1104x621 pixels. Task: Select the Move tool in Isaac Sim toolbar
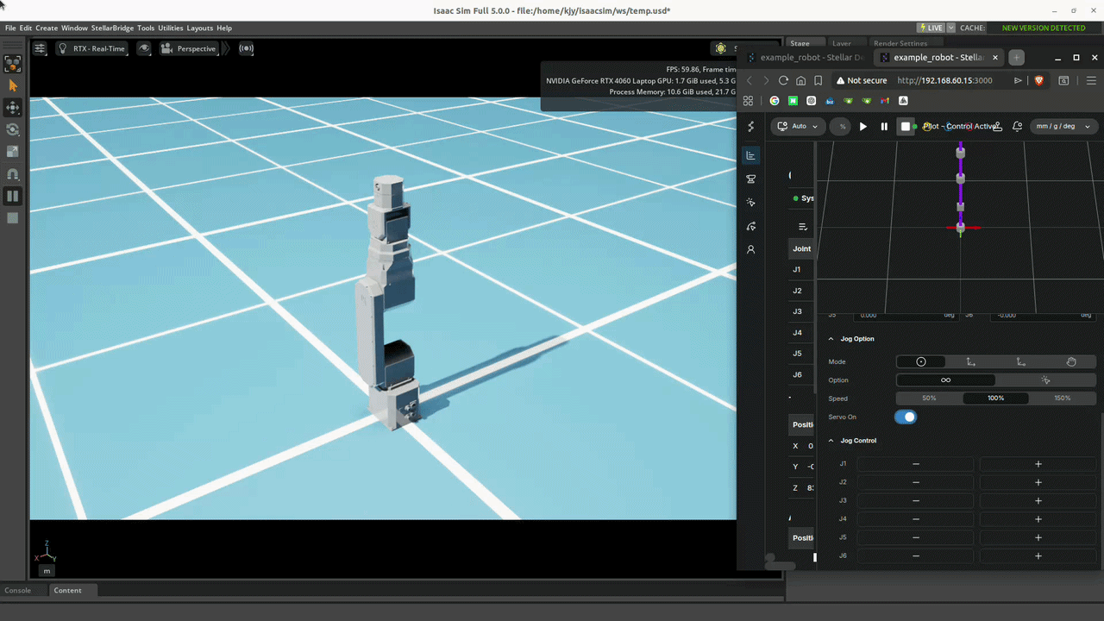point(12,108)
